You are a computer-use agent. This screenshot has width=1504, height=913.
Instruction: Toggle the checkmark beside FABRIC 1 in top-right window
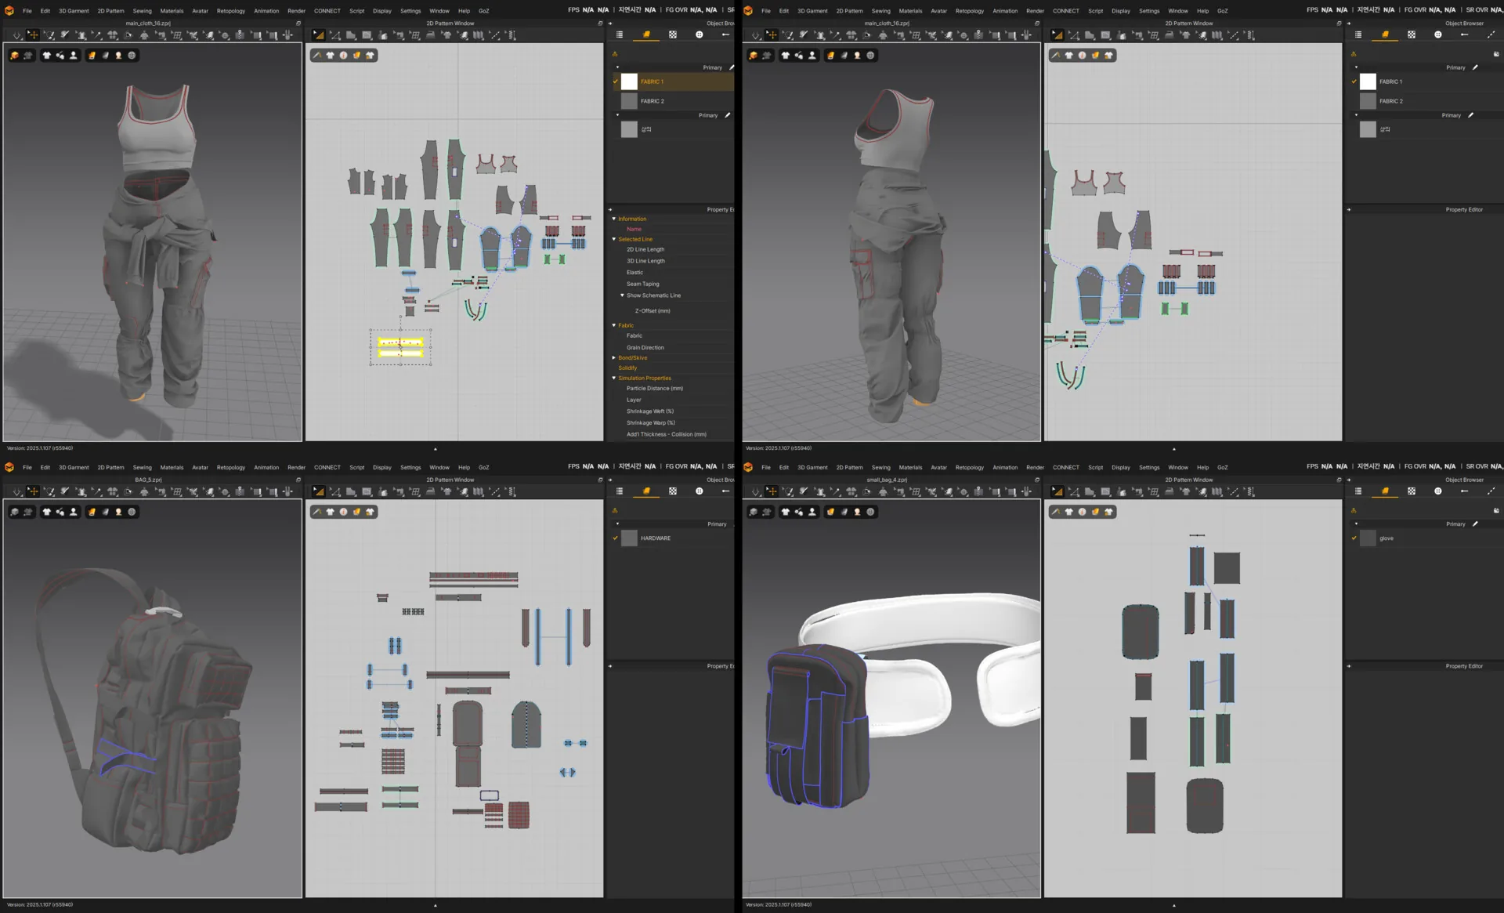[x=1354, y=82]
